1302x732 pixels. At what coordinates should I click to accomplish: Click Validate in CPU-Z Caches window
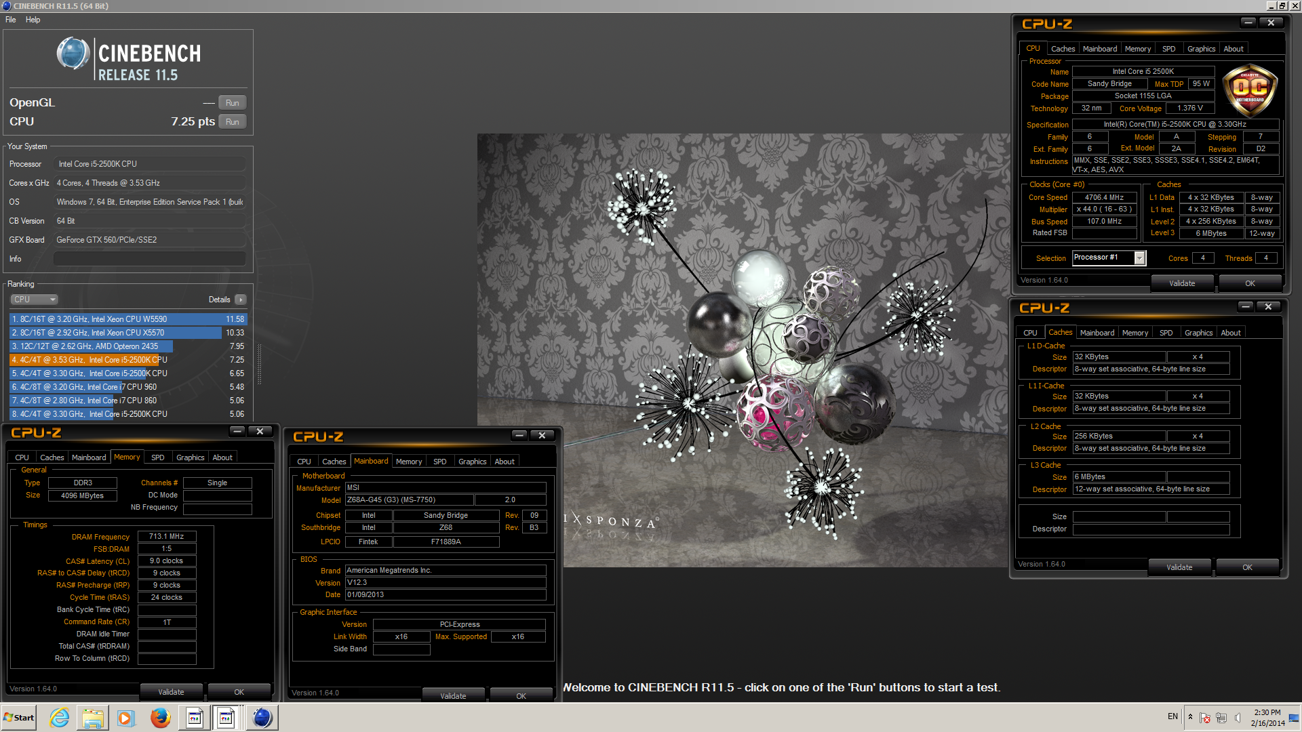pyautogui.click(x=1179, y=567)
